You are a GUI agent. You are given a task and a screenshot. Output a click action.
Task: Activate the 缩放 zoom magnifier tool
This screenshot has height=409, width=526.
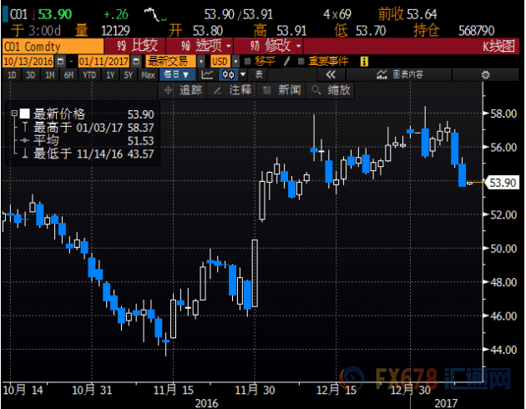[x=331, y=90]
